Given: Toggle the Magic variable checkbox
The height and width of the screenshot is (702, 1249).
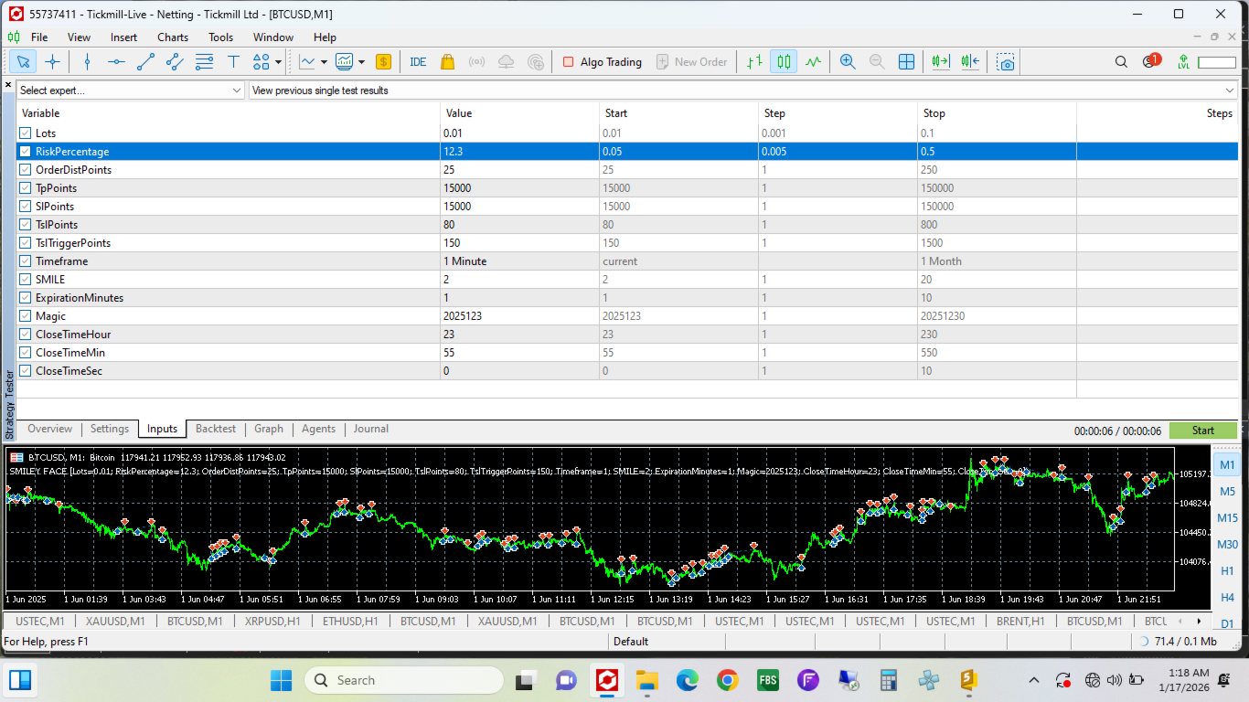Looking at the screenshot, I should tap(26, 316).
